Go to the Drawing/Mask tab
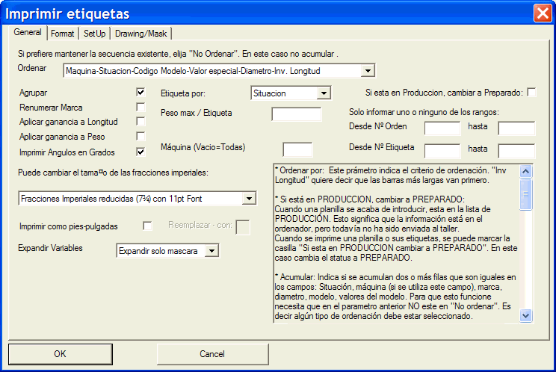Viewport: 556px width, 372px height. (x=141, y=34)
